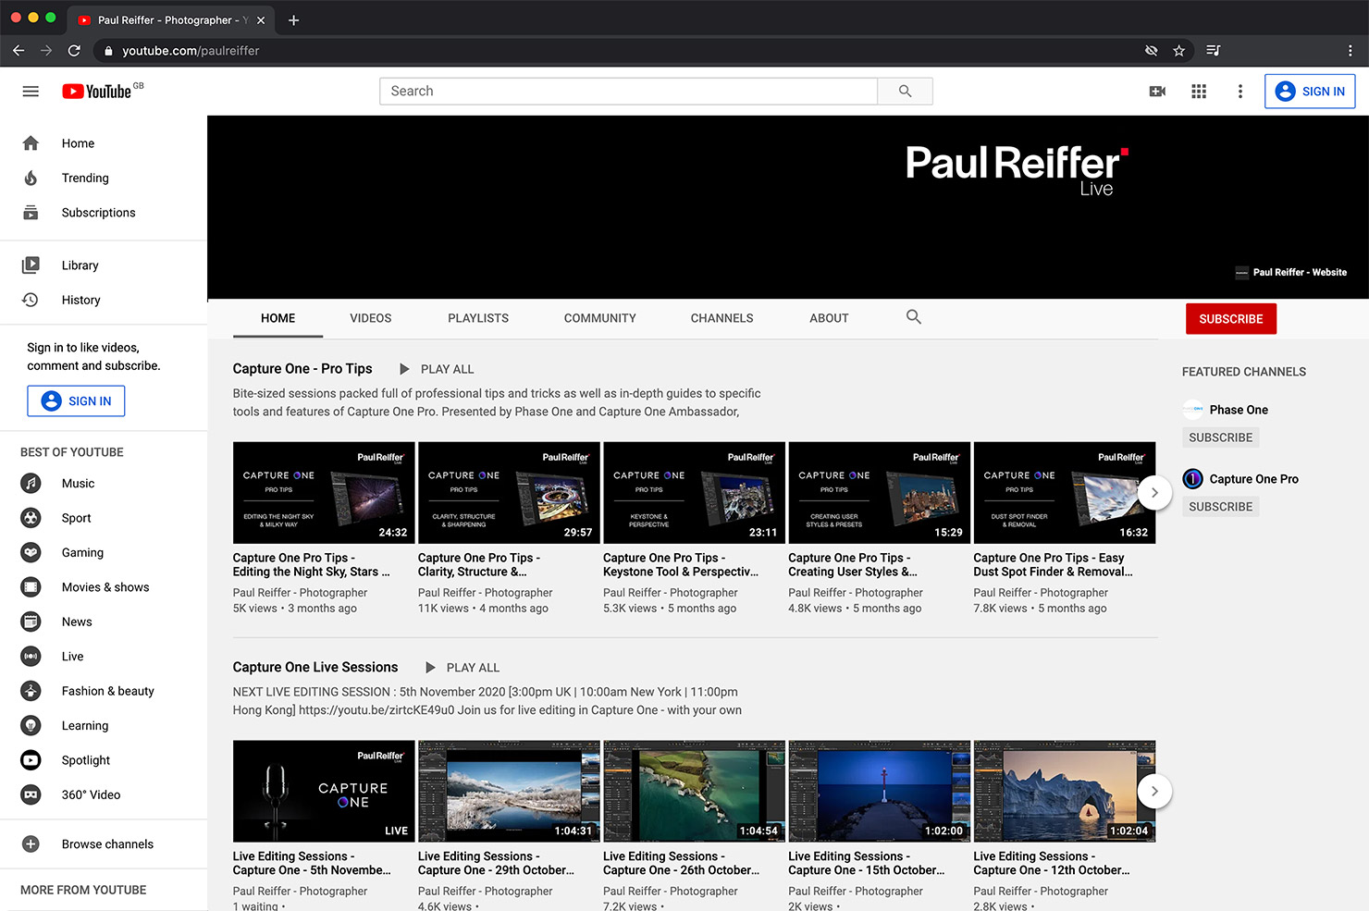Click the eye-slash icon in address bar
1369x911 pixels.
(1151, 51)
